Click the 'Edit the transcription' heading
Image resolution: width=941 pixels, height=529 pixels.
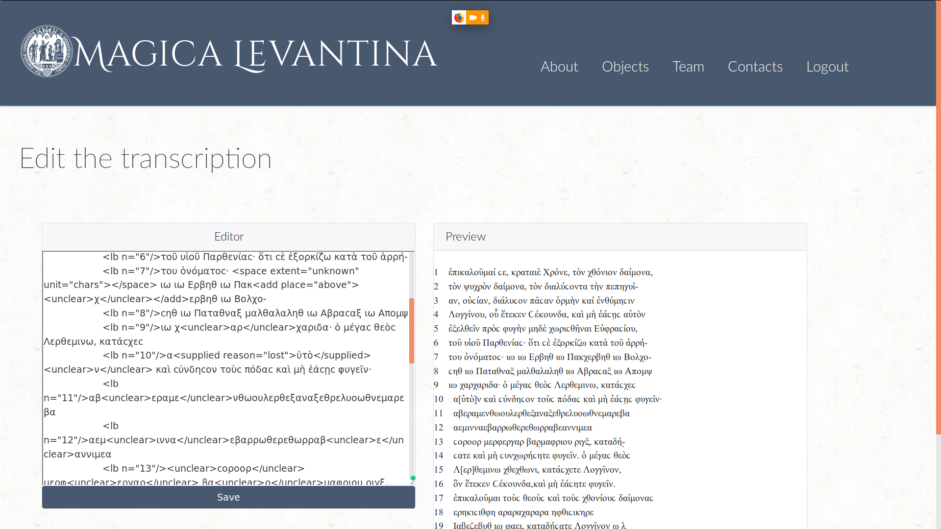coord(146,158)
